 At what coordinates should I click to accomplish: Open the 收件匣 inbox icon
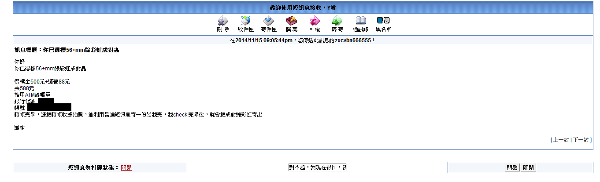pyautogui.click(x=246, y=21)
